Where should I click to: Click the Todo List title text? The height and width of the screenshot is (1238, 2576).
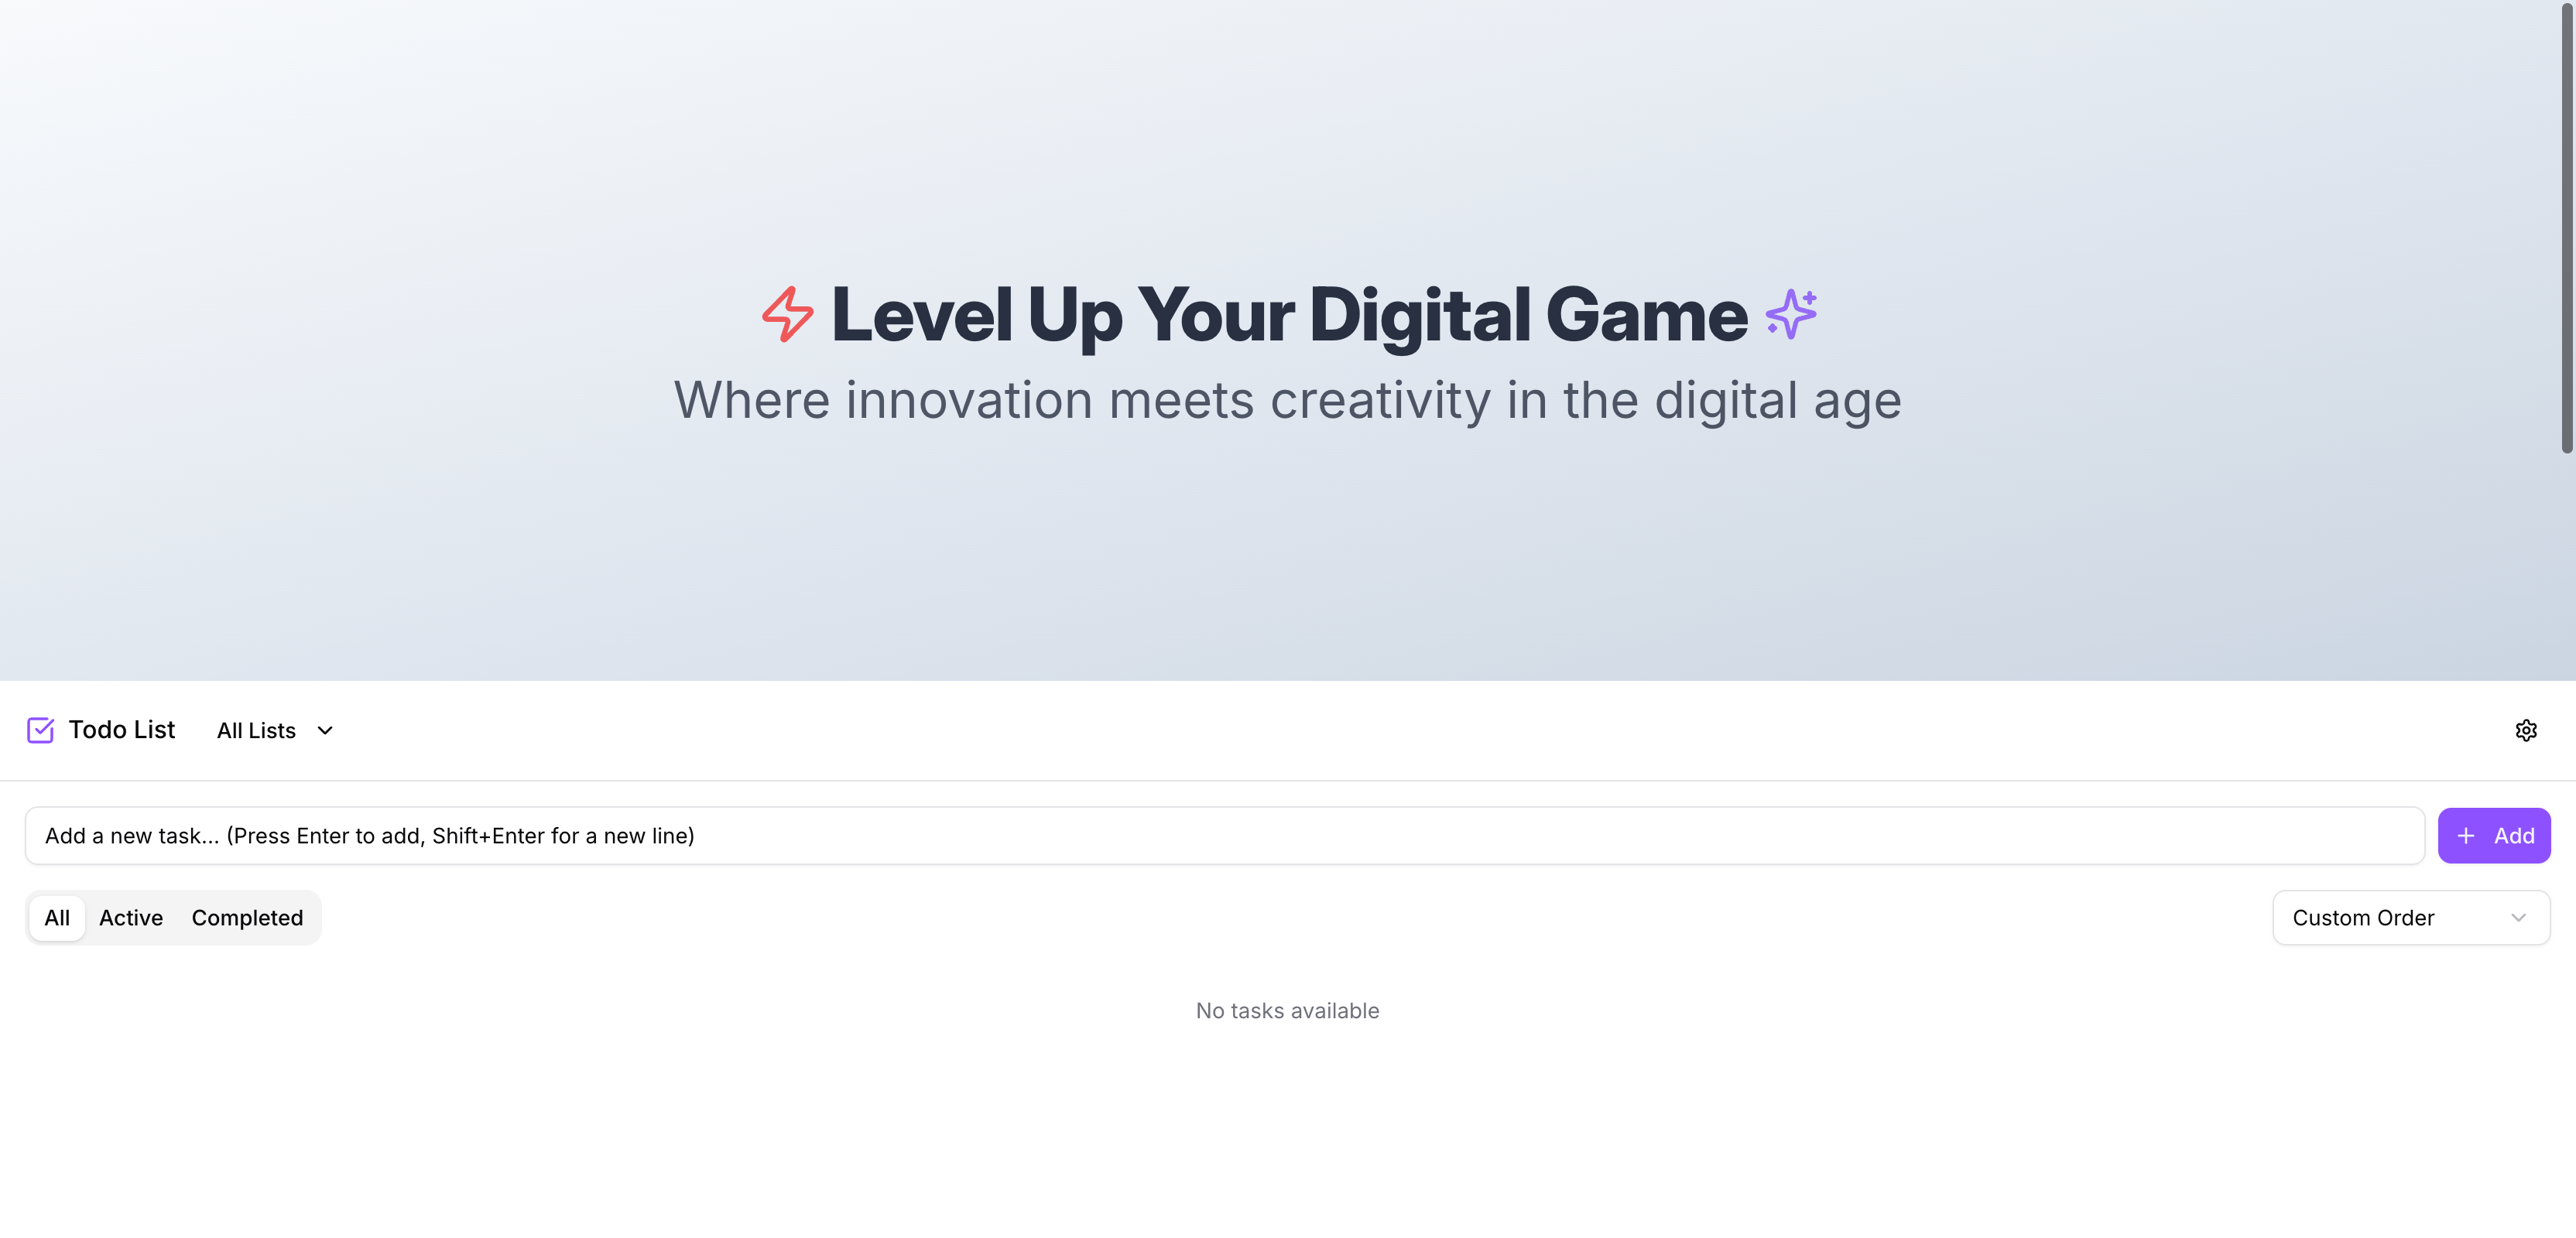click(x=121, y=730)
